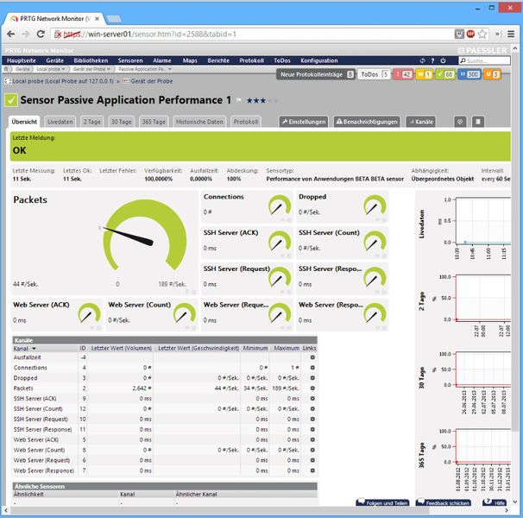The width and height of the screenshot is (523, 518).
Task: Click the Folgen und Teilen button
Action: (382, 502)
